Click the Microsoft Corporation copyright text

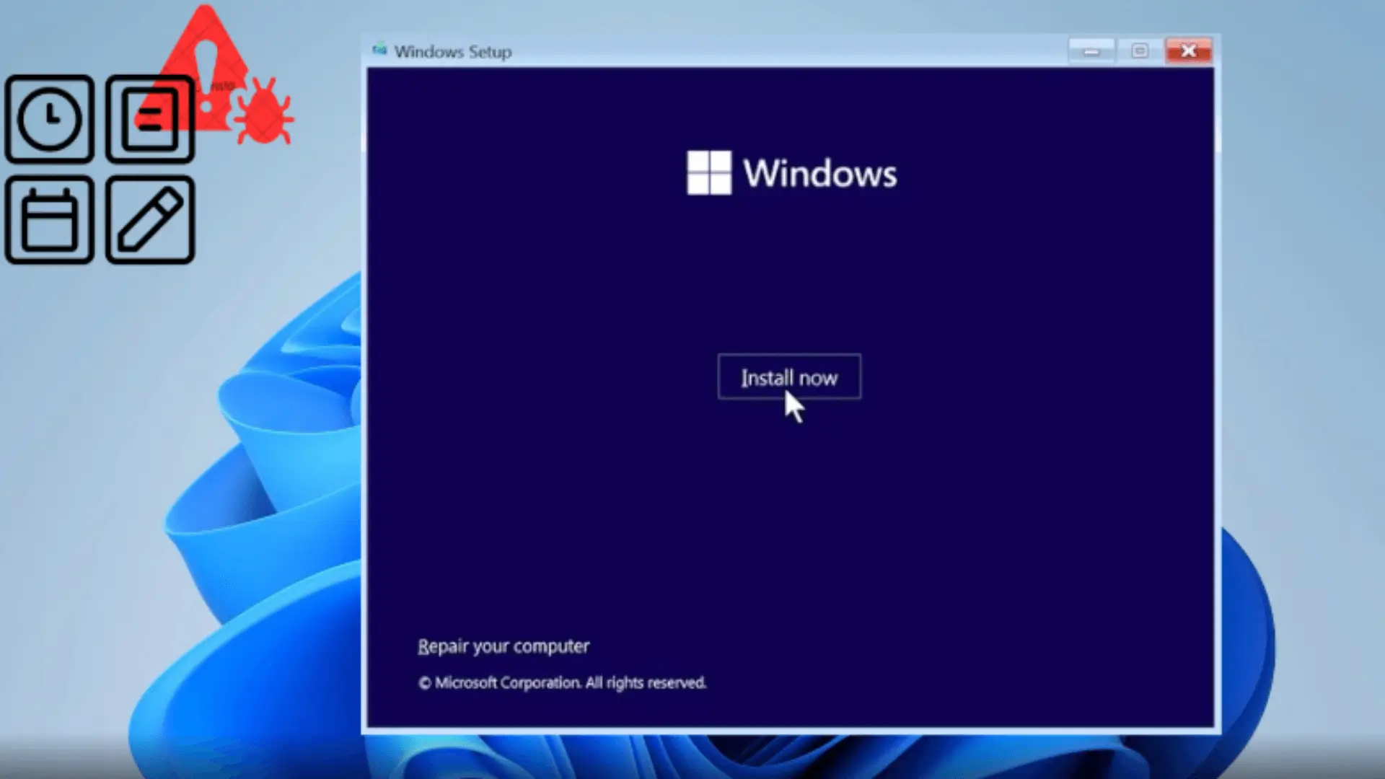coord(562,682)
